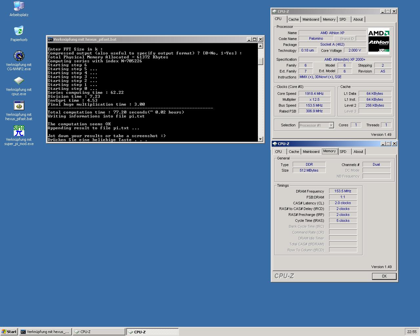This screenshot has width=420, height=336.
Task: Click the Package value 'Socket A (462)'
Action: 332,45
